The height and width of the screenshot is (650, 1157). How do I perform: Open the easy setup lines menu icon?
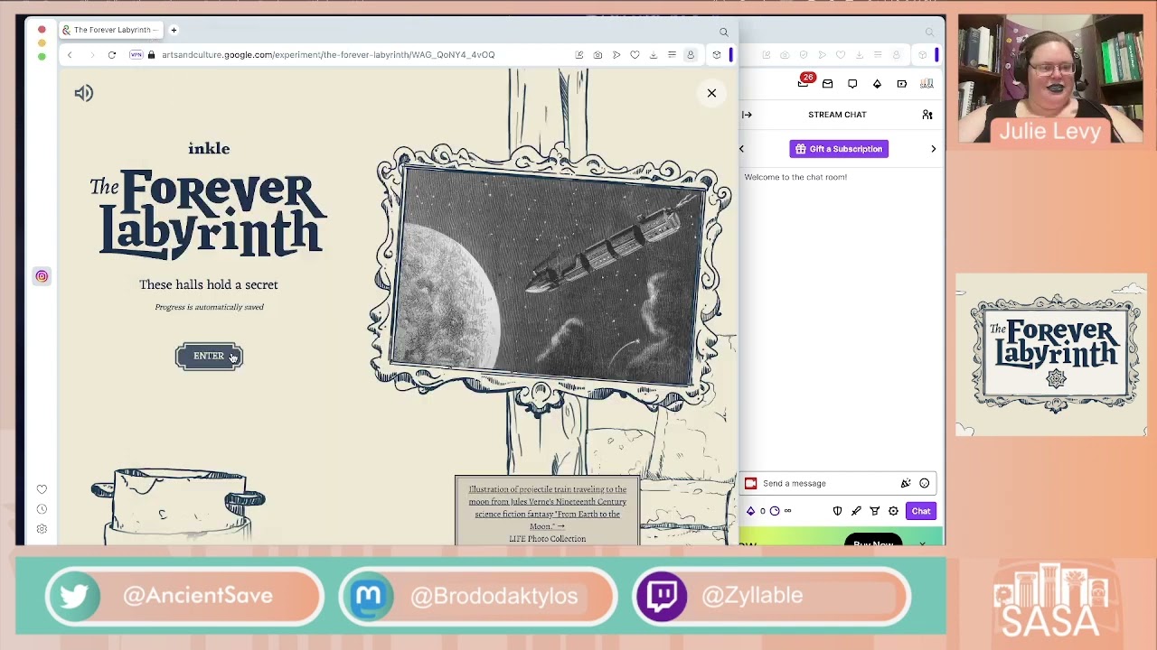click(x=672, y=55)
